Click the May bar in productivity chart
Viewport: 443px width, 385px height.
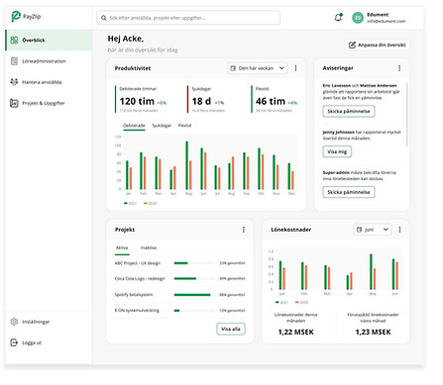pos(188,165)
